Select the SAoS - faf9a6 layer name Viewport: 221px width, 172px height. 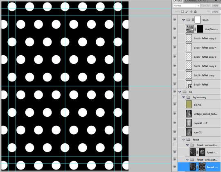tap(201, 85)
